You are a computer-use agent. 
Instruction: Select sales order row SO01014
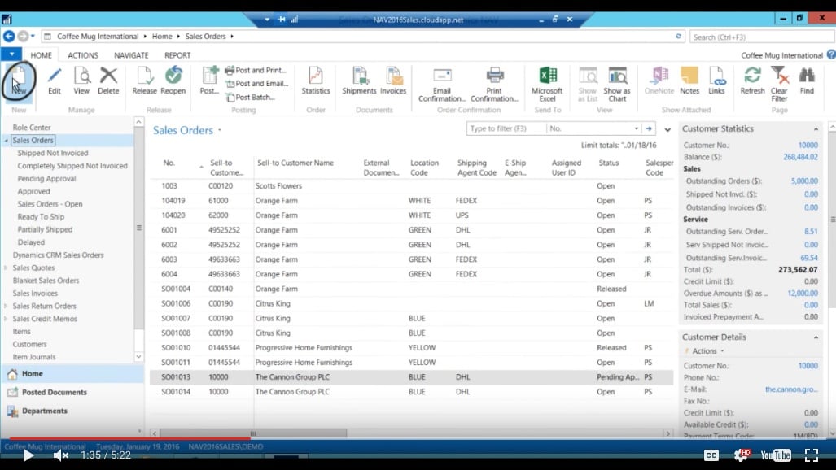pyautogui.click(x=410, y=392)
